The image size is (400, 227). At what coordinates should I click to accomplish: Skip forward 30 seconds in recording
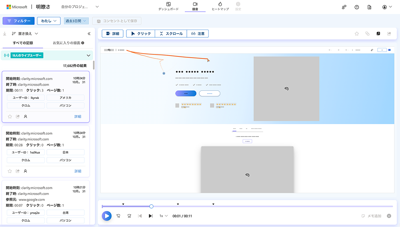pos(129,216)
